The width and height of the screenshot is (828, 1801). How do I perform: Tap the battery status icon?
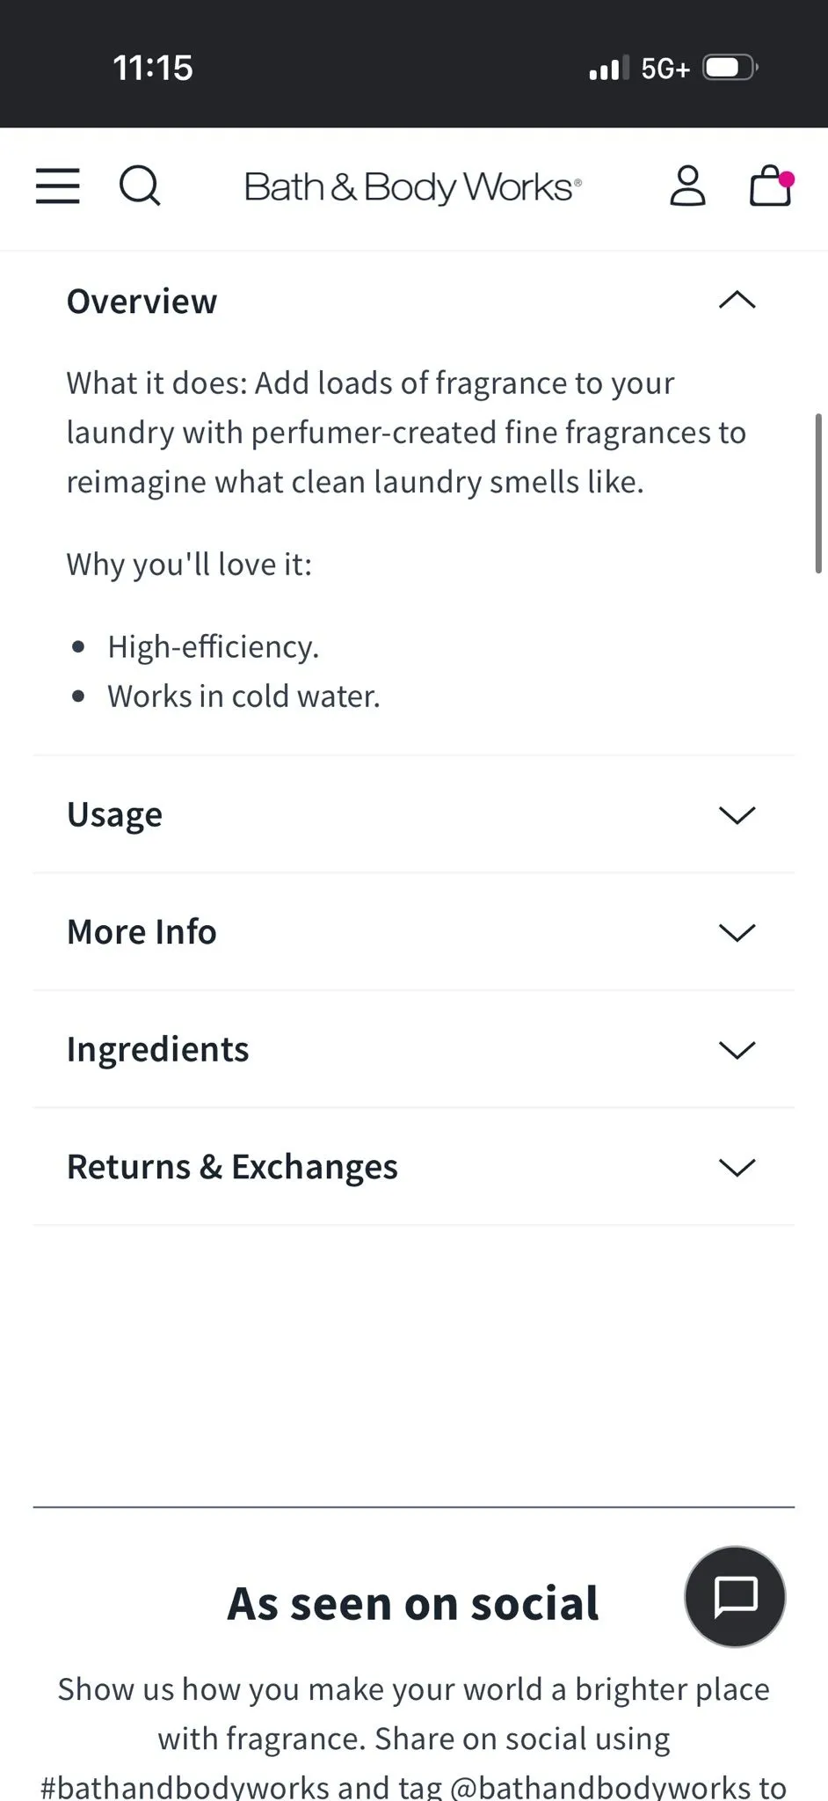pyautogui.click(x=730, y=68)
